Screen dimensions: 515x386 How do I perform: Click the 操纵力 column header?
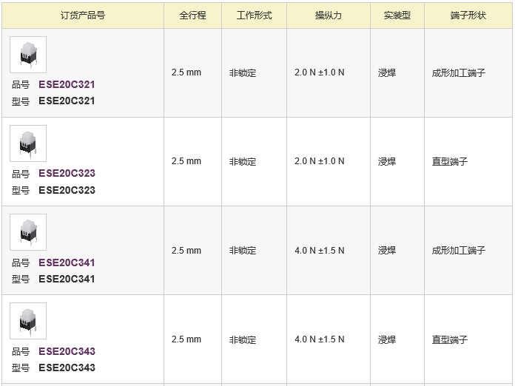coord(329,16)
